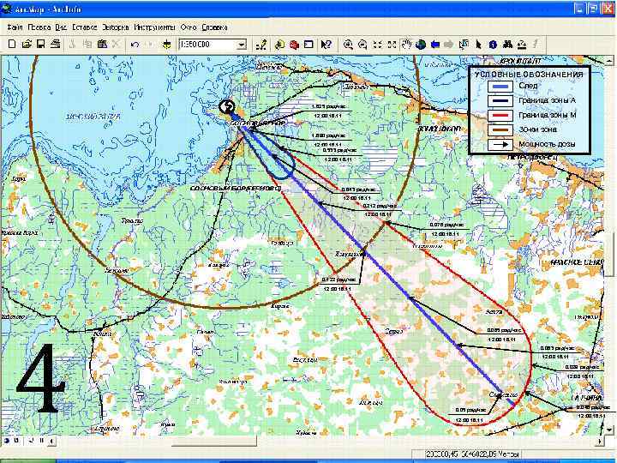Viewport: 617px width, 463px height.
Task: Refresh the map view
Action: click(x=32, y=441)
